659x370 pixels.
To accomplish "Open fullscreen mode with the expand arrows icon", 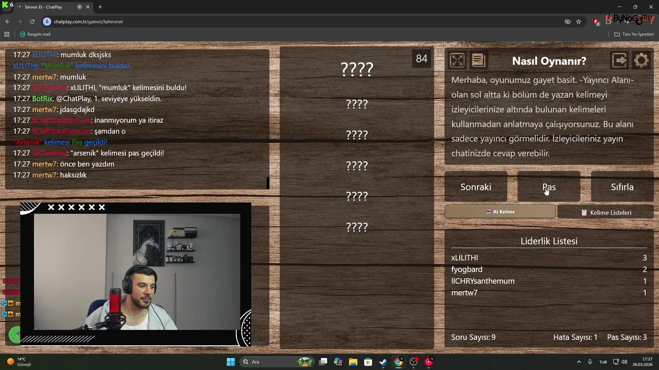I will tap(457, 61).
